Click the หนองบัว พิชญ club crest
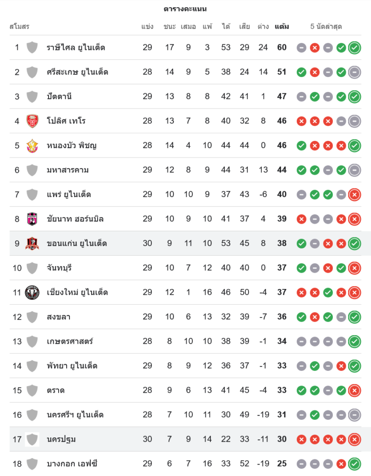This screenshot has width=371, height=476. (32, 145)
